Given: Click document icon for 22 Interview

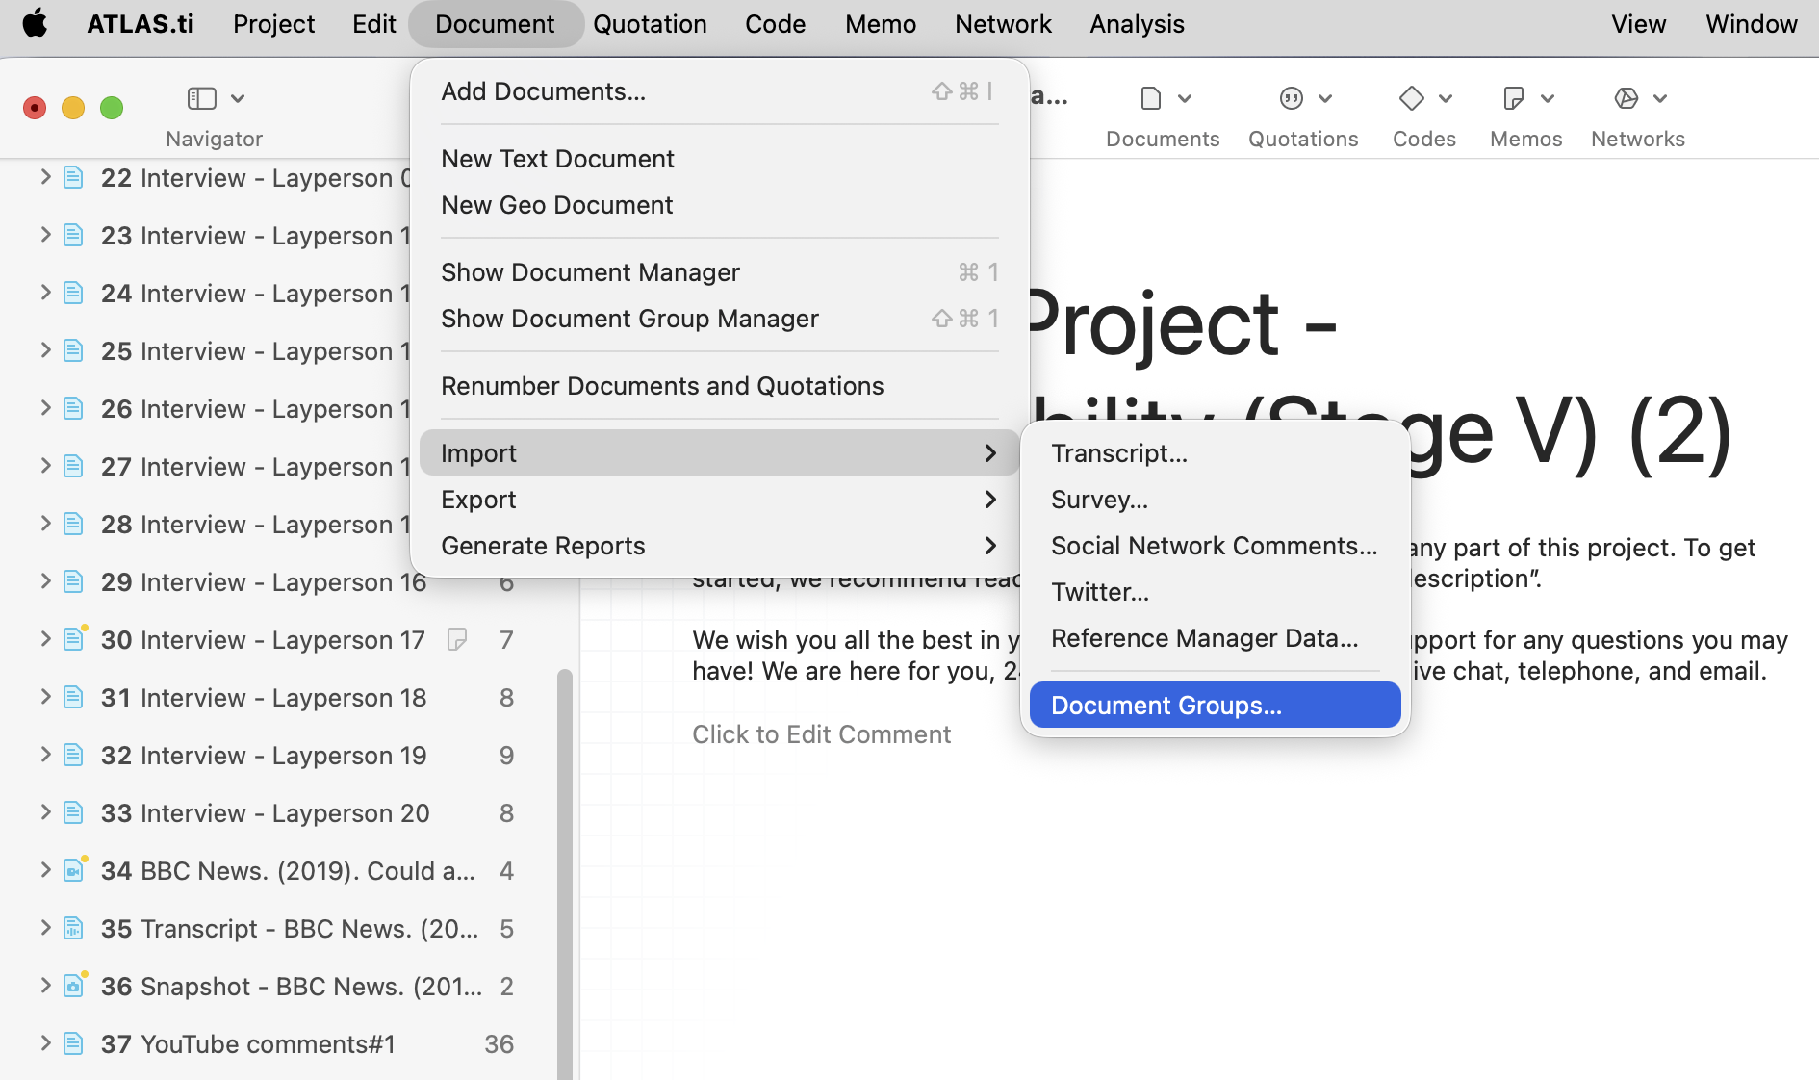Looking at the screenshot, I should coord(73,177).
